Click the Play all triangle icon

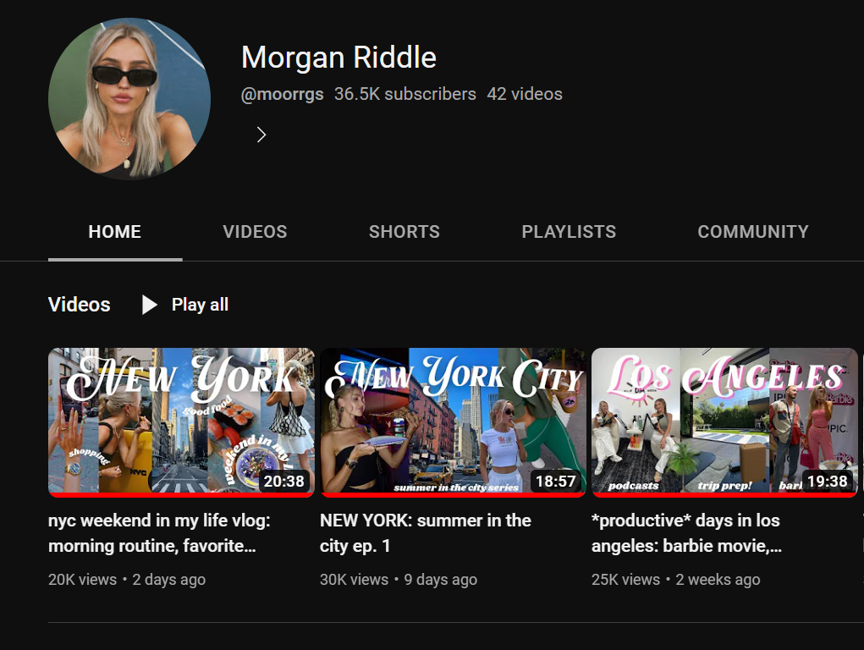tap(150, 305)
